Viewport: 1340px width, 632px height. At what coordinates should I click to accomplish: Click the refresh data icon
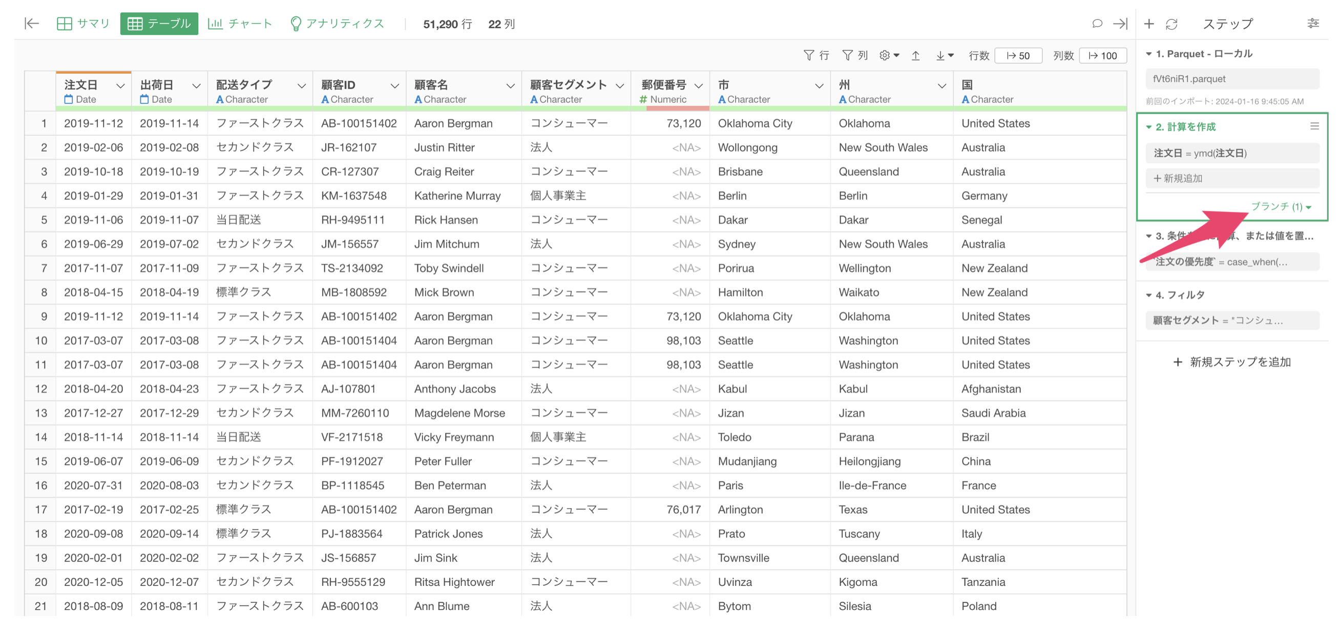tap(1171, 24)
